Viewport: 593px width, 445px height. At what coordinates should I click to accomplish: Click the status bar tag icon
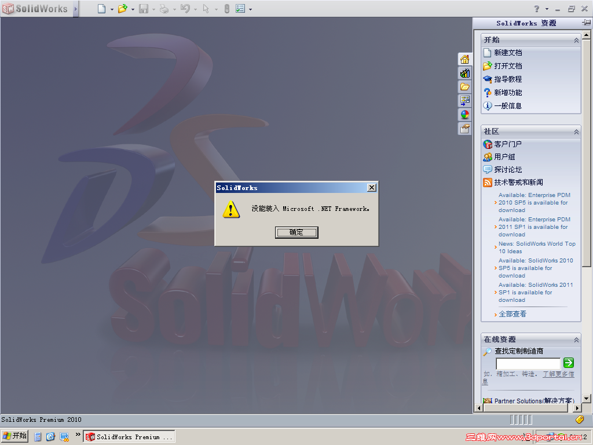(580, 419)
